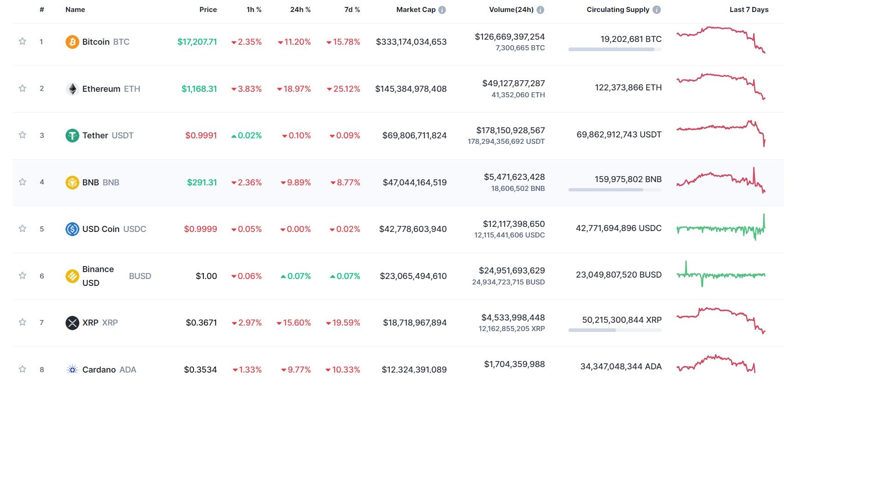Image resolution: width=886 pixels, height=498 pixels.
Task: Star USD Coin to add to watchlist
Action: 22,229
